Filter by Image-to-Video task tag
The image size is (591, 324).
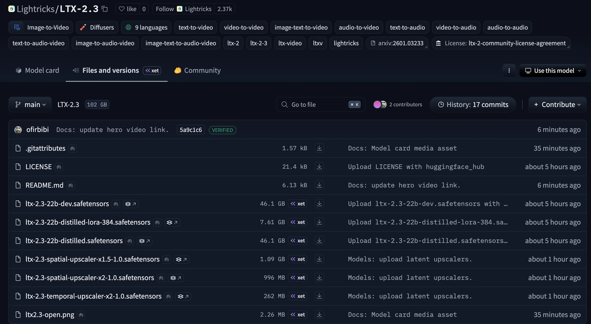41,27
